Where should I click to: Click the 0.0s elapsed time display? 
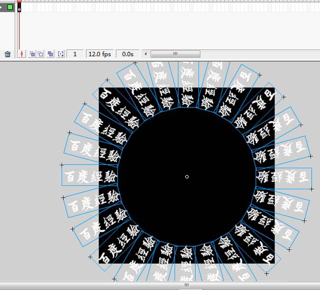pyautogui.click(x=128, y=54)
